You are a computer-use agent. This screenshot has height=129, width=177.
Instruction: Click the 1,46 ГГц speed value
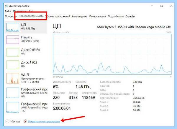click(83, 87)
